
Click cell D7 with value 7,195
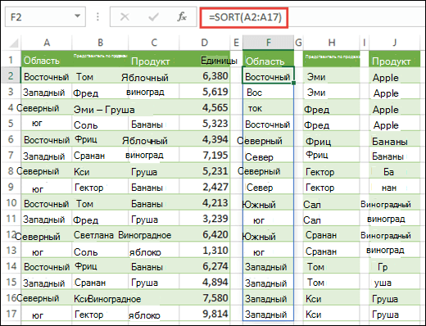204,155
